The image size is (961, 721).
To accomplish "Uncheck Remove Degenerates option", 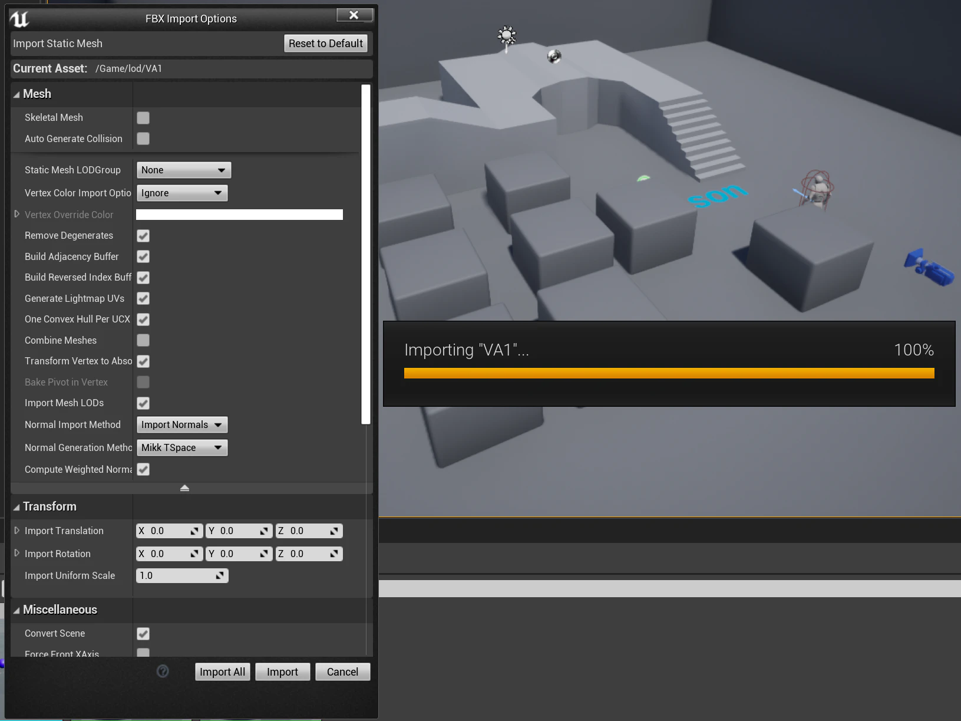I will (143, 236).
